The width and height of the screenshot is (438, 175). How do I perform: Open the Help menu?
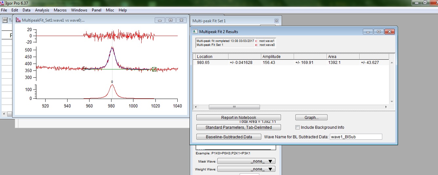pos(123,10)
